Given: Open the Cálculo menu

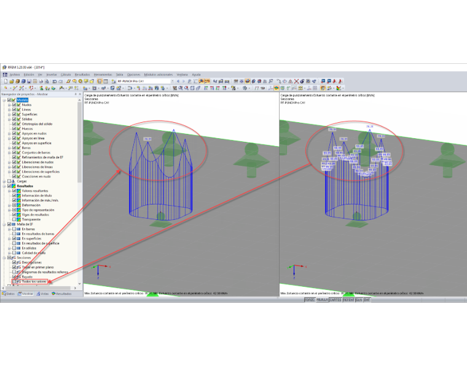Looking at the screenshot, I should [x=66, y=74].
